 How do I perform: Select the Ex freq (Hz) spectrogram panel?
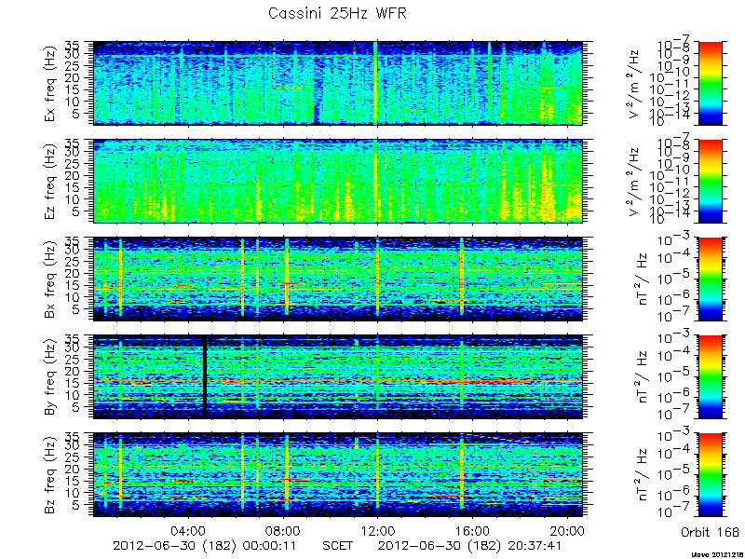point(337,83)
